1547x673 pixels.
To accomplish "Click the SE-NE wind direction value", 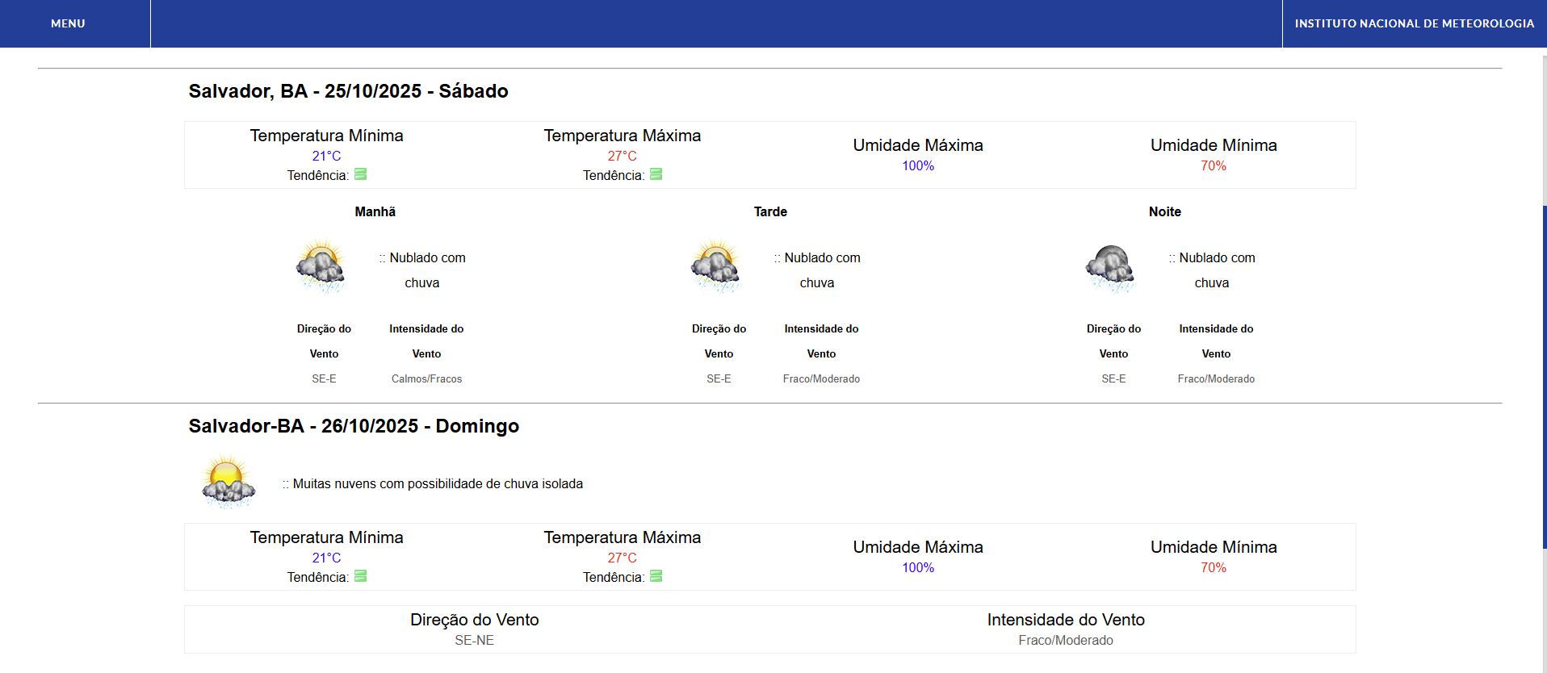I will coord(474,640).
